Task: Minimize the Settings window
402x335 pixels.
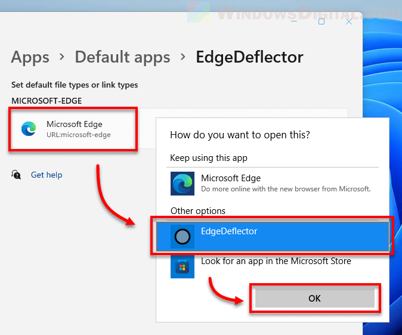Action: click(294, 21)
